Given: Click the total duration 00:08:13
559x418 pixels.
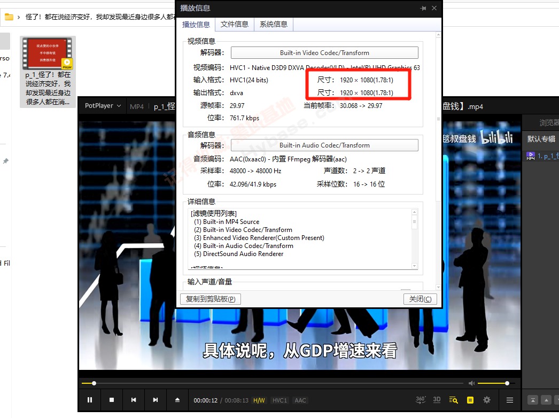Looking at the screenshot, I should (236, 400).
